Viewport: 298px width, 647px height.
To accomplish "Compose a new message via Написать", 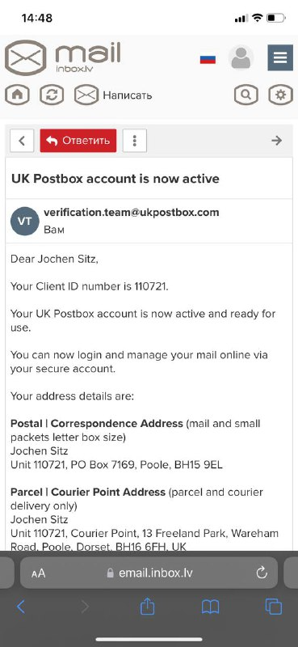I will [113, 95].
